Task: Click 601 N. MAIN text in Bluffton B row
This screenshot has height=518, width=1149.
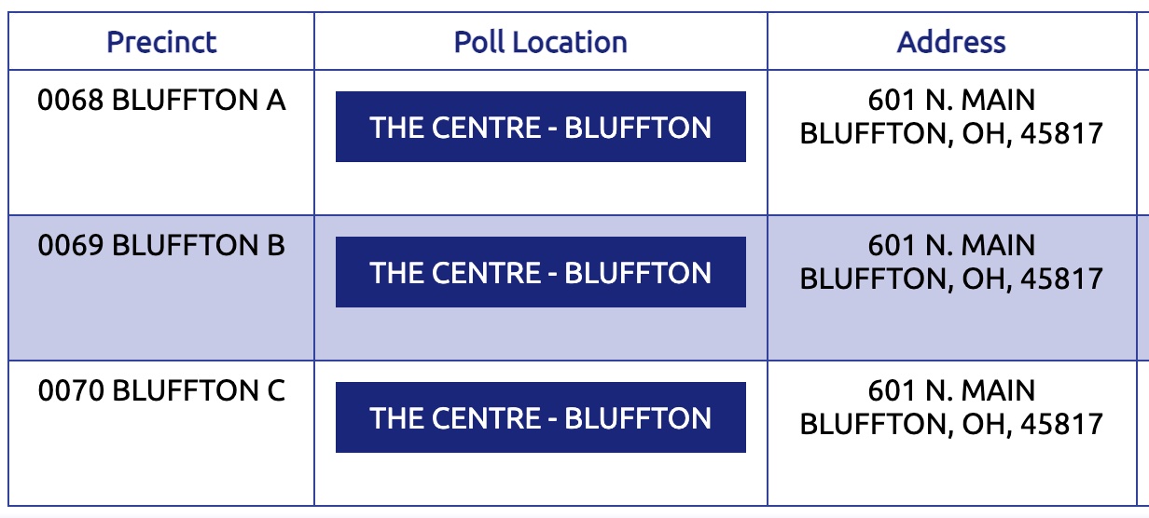Action: [x=951, y=245]
